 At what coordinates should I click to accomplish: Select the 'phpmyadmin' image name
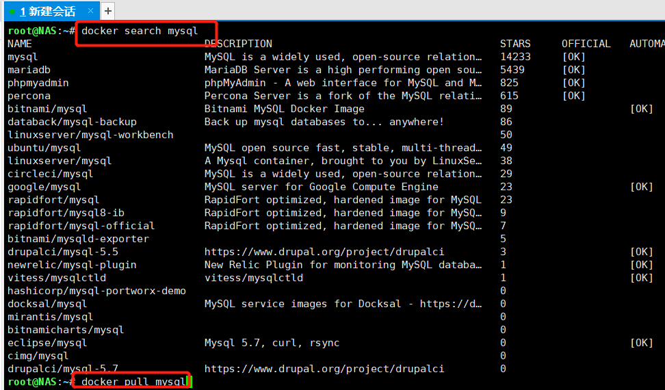pyautogui.click(x=38, y=83)
